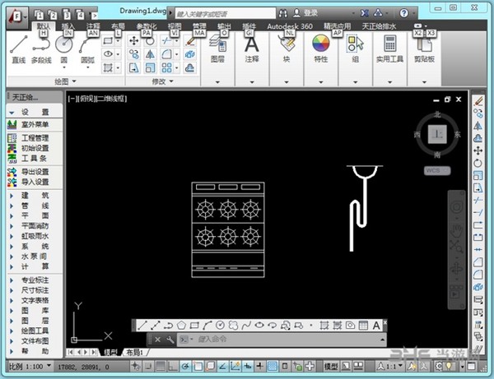This screenshot has height=379, width=494.
Task: Click 工程管理 in the side panel
Action: pyautogui.click(x=34, y=137)
